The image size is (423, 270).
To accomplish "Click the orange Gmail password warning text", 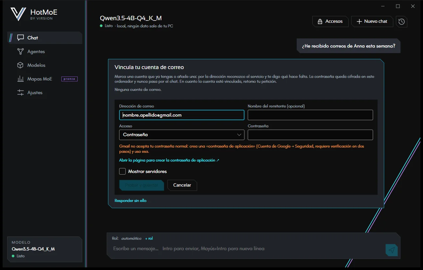I will point(242,149).
